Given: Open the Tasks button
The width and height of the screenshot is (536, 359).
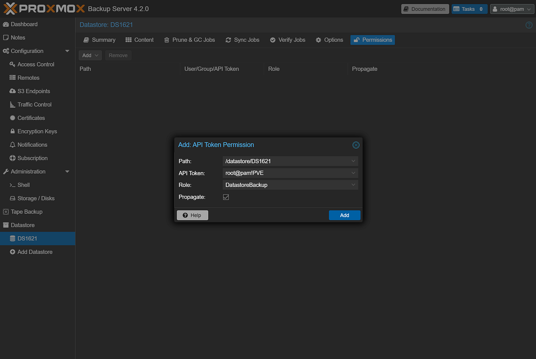Looking at the screenshot, I should click(469, 9).
